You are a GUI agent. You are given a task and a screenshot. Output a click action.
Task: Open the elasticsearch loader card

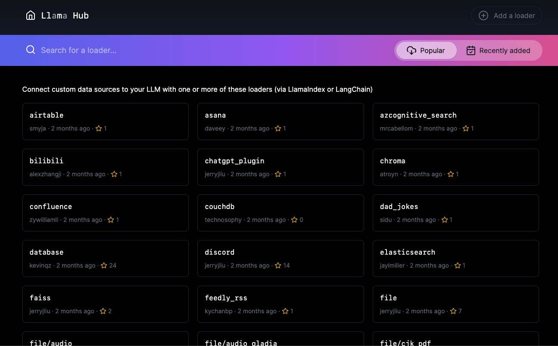pyautogui.click(x=456, y=259)
